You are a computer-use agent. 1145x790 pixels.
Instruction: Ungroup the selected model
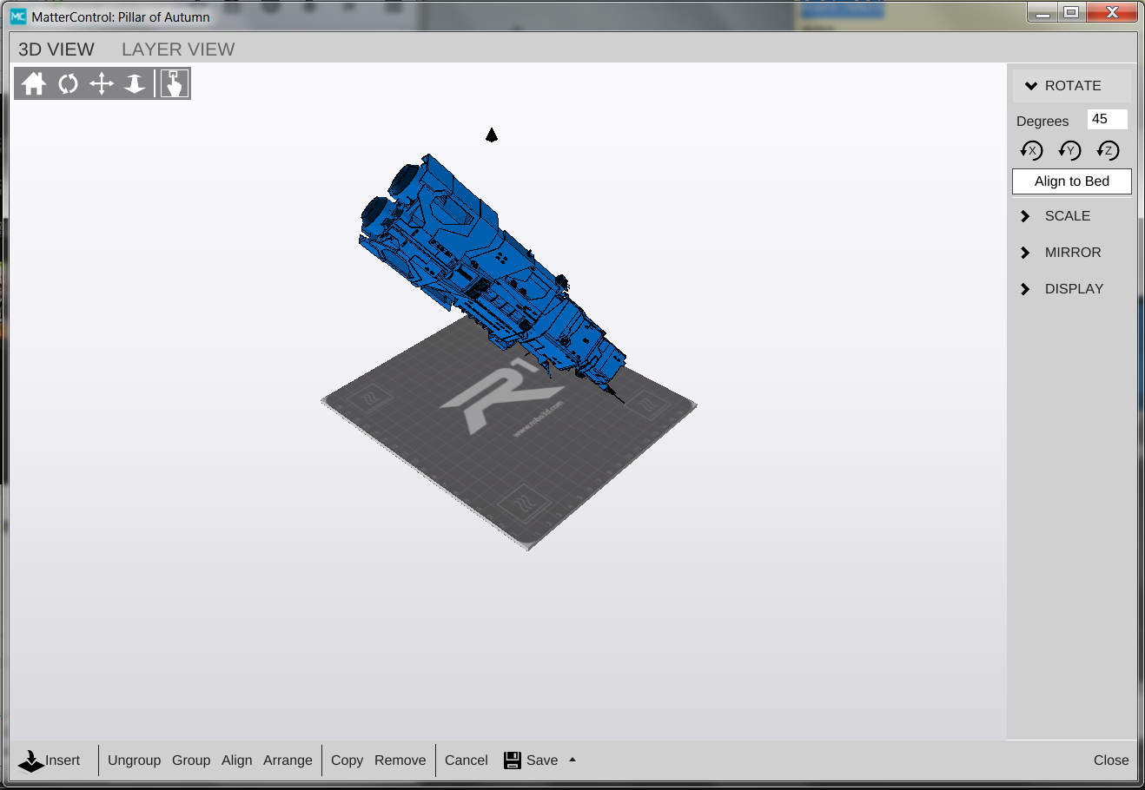135,760
